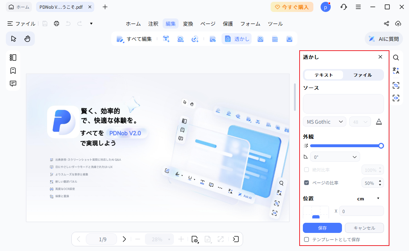Open the Bates Numbering tool
The image size is (409, 251).
click(289, 39)
